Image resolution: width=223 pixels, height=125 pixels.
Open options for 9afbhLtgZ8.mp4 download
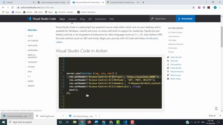(x=63, y=116)
